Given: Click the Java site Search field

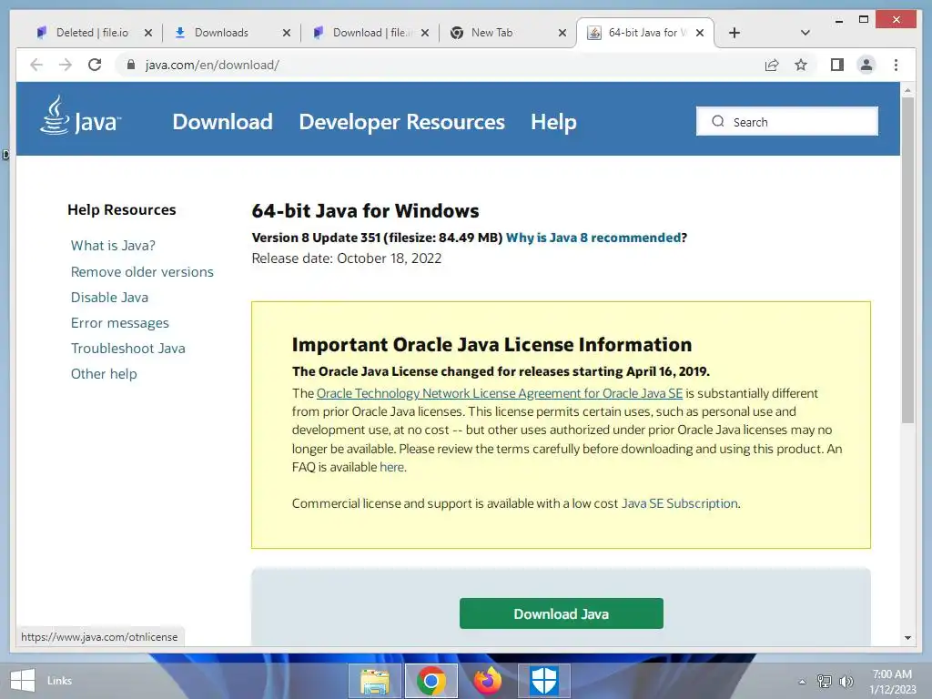Looking at the screenshot, I should click(787, 121).
